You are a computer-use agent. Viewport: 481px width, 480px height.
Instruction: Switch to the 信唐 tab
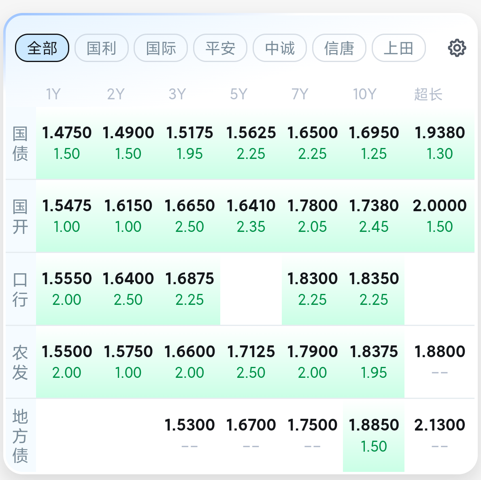pyautogui.click(x=339, y=48)
